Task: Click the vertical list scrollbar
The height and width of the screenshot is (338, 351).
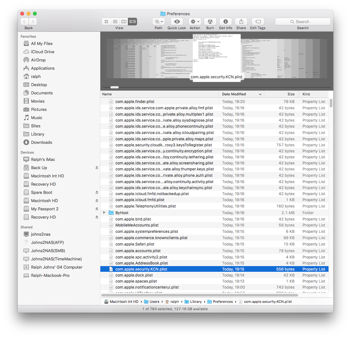Action: (x=331, y=103)
